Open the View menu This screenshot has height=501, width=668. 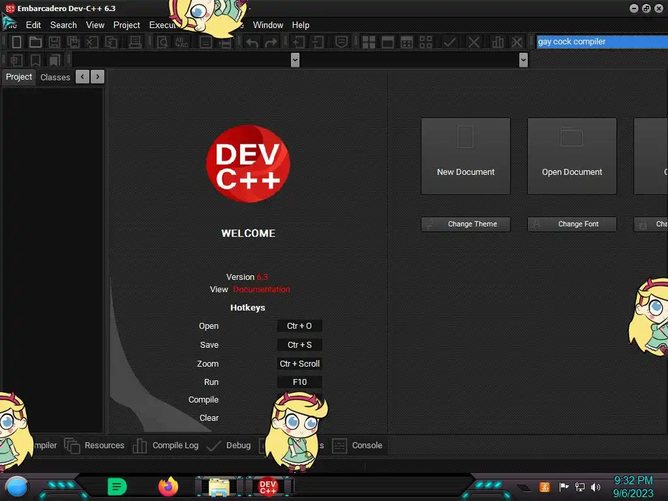pos(95,25)
